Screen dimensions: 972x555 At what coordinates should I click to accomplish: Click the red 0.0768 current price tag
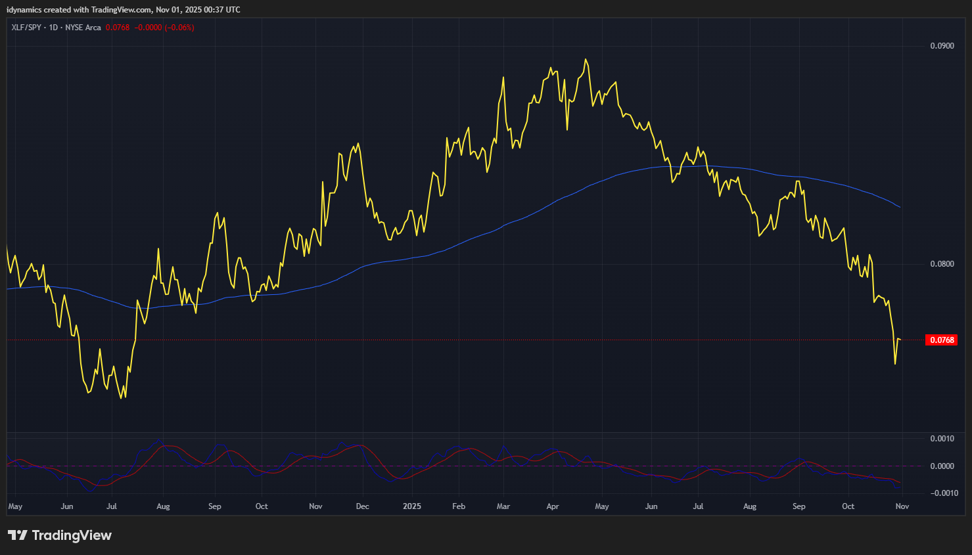click(x=941, y=340)
